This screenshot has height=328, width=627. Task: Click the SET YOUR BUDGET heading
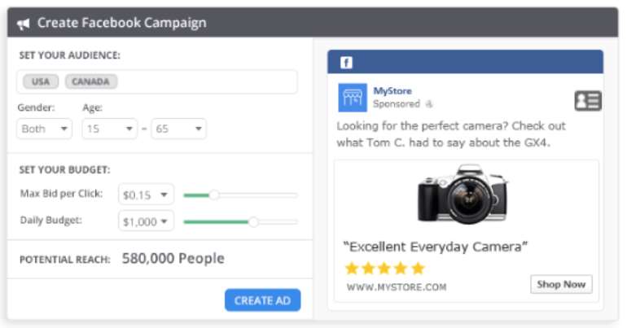pos(65,170)
